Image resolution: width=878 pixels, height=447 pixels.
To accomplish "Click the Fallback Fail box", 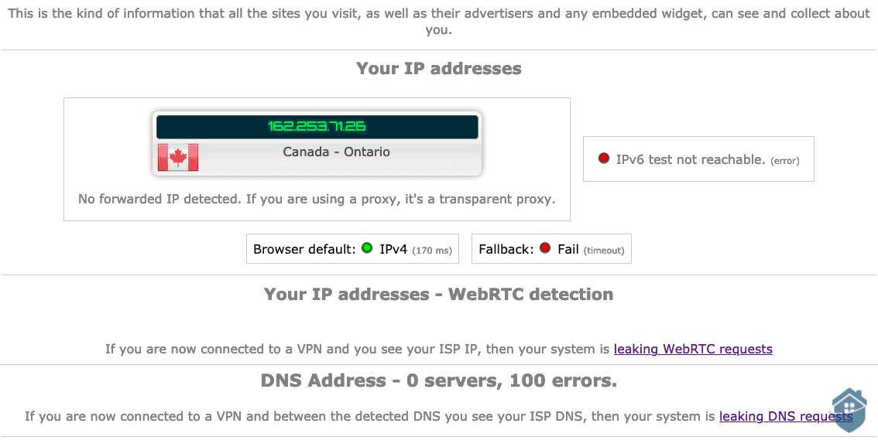I will coord(551,249).
